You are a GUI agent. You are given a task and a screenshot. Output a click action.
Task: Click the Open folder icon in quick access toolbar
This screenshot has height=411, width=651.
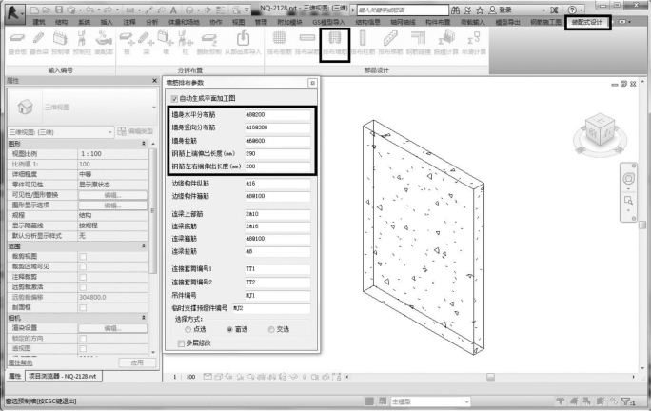coord(47,10)
